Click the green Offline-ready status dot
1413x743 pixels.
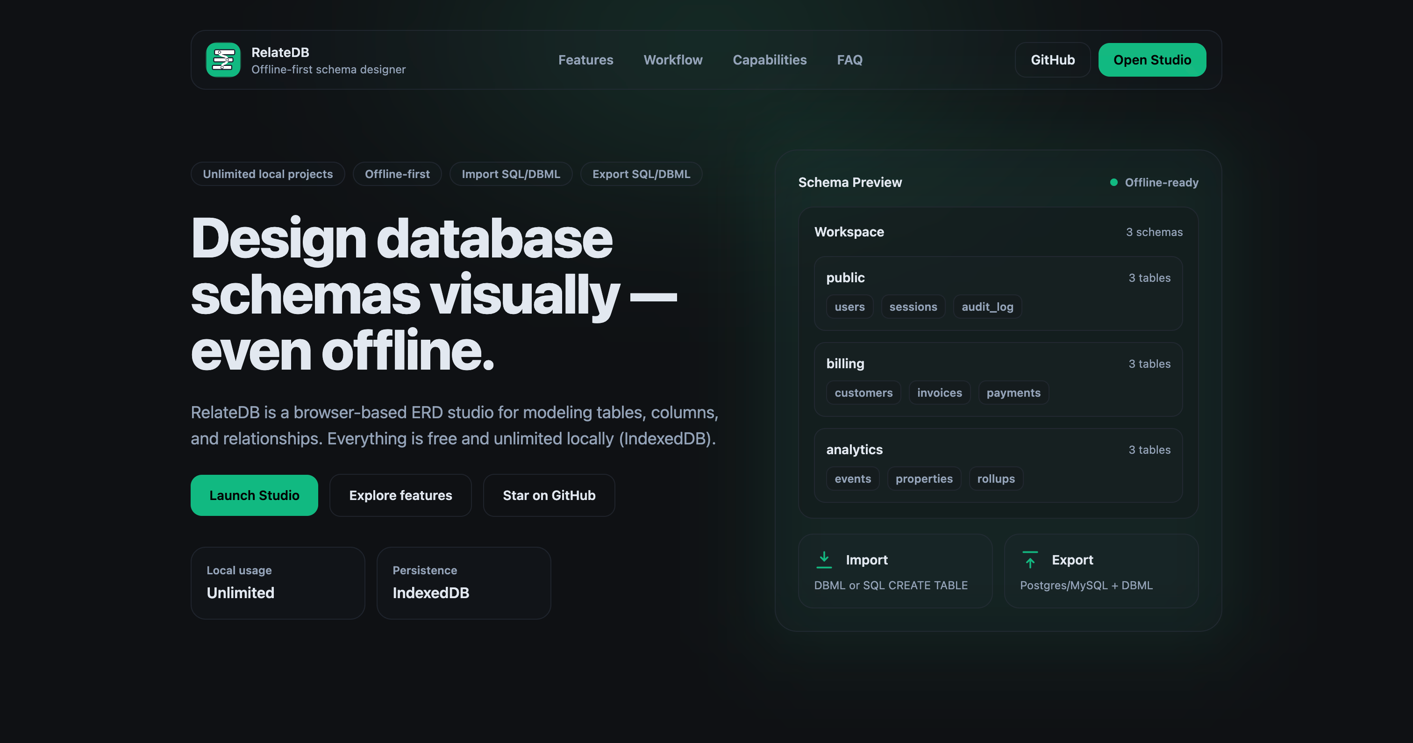(1113, 182)
